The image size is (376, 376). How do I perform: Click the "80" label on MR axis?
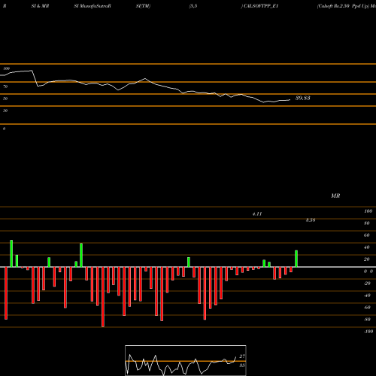(367, 223)
